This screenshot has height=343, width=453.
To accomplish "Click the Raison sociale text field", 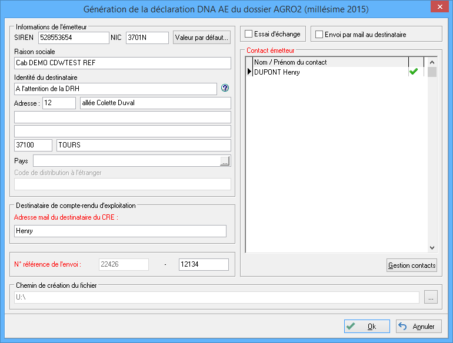I will coord(122,63).
